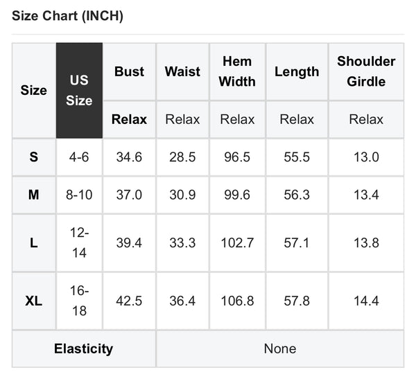
Task: Click the Size header cell
Action: [x=34, y=91]
